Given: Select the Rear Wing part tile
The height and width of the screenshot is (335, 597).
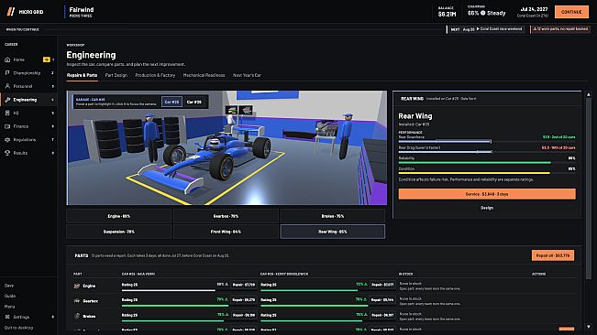Looking at the screenshot, I should 332,232.
